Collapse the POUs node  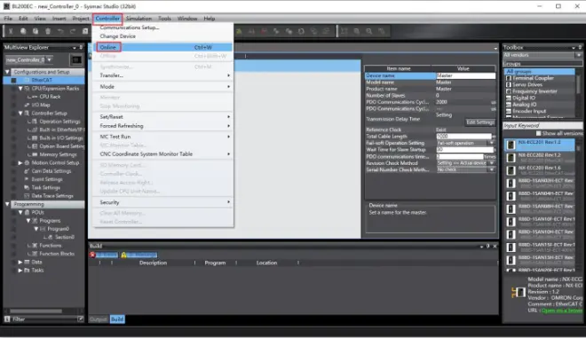point(20,213)
